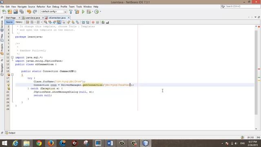Open Firefox from the taskbar
261x147 pixels.
pos(51,143)
